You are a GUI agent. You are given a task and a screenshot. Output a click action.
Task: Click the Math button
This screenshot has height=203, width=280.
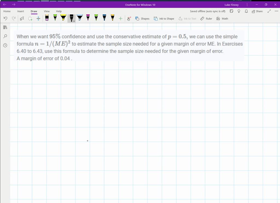click(x=222, y=19)
